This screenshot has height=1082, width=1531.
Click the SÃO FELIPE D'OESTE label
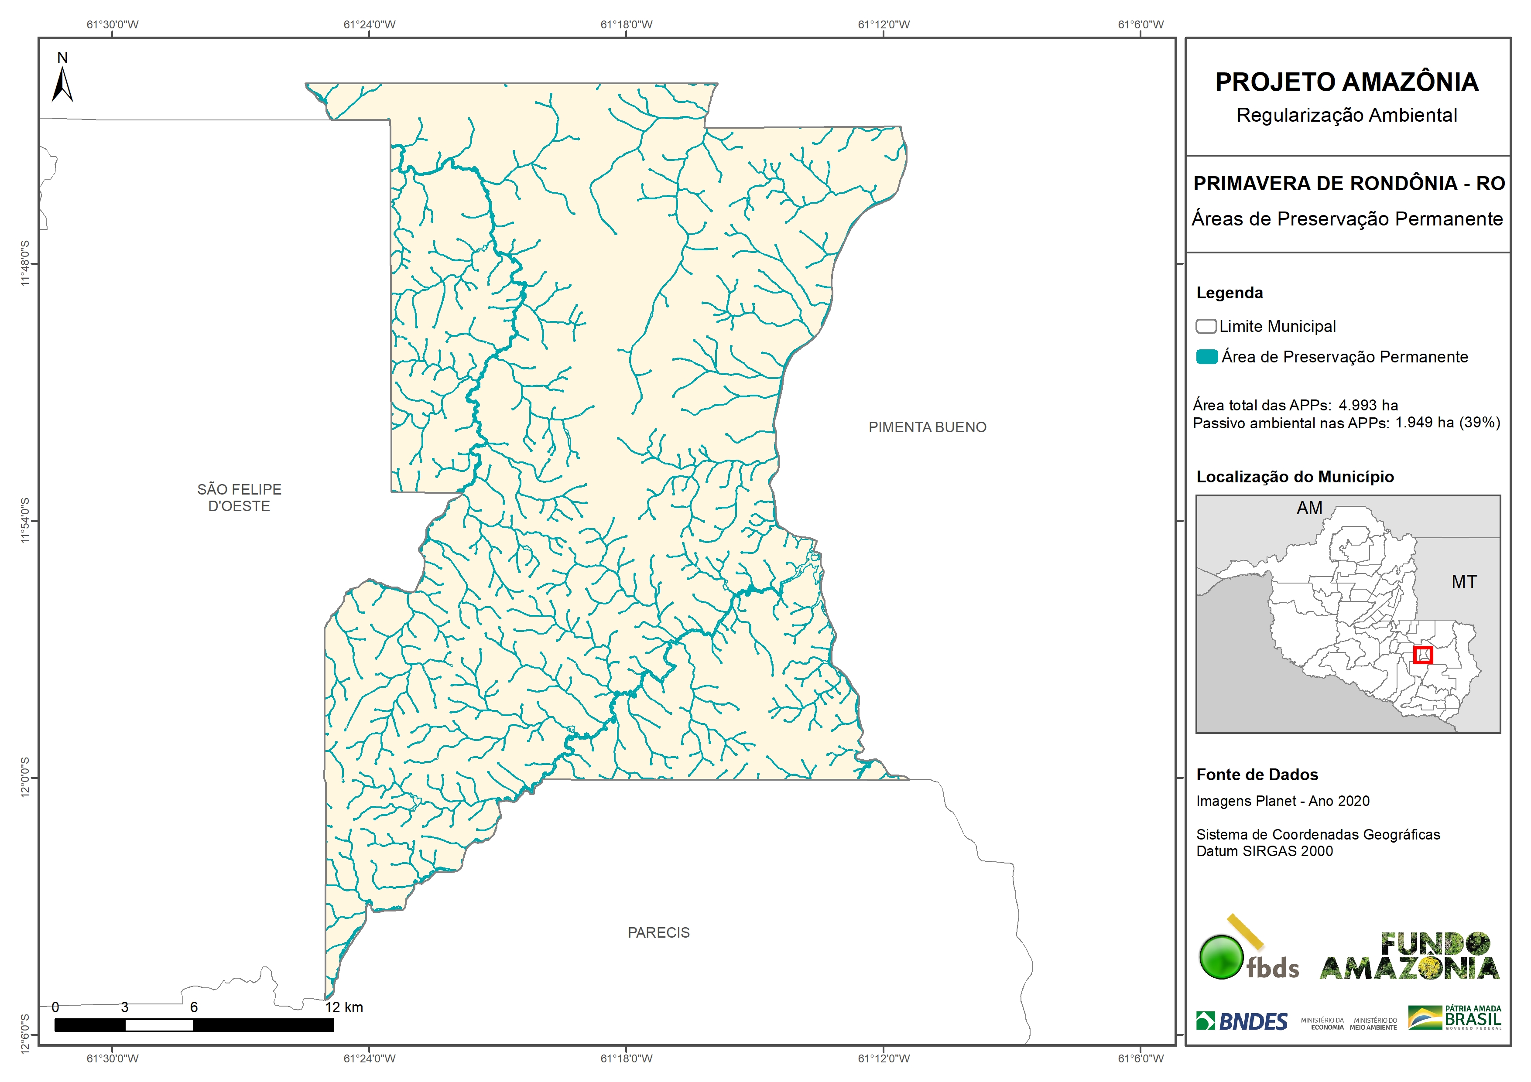tap(239, 498)
